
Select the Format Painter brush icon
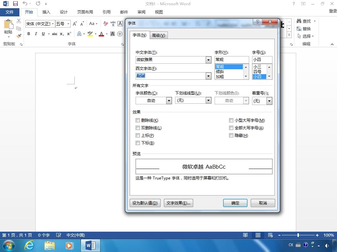pos(19,36)
